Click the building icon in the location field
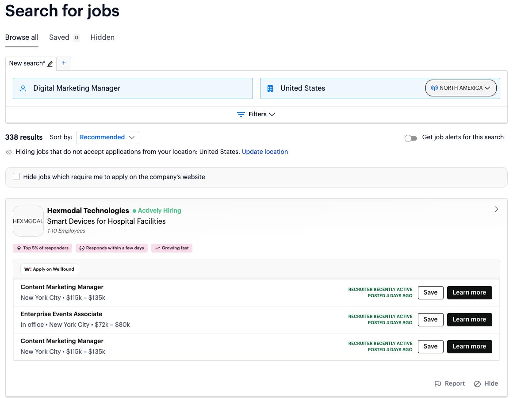This screenshot has width=513, height=398. (270, 88)
